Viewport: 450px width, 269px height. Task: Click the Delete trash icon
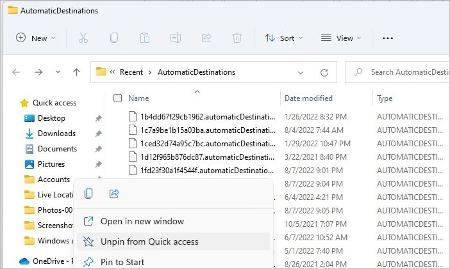tap(237, 38)
